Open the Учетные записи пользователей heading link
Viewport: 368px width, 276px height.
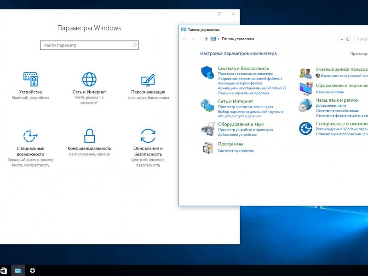(342, 69)
